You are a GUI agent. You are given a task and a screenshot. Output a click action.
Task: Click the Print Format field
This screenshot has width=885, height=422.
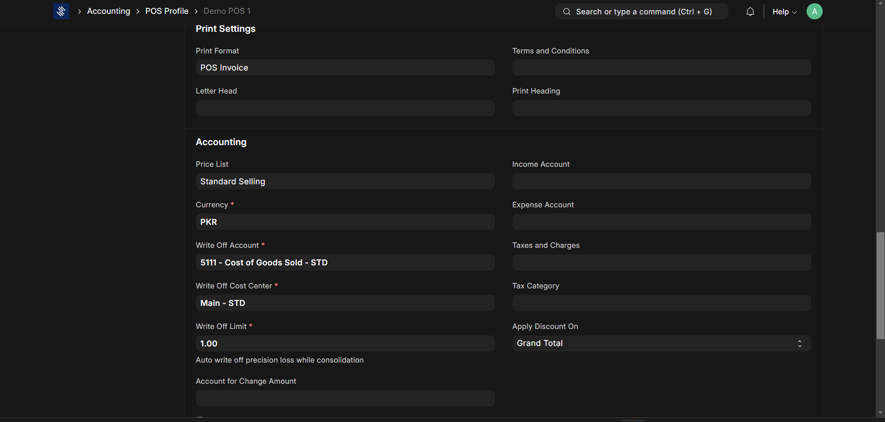point(345,68)
